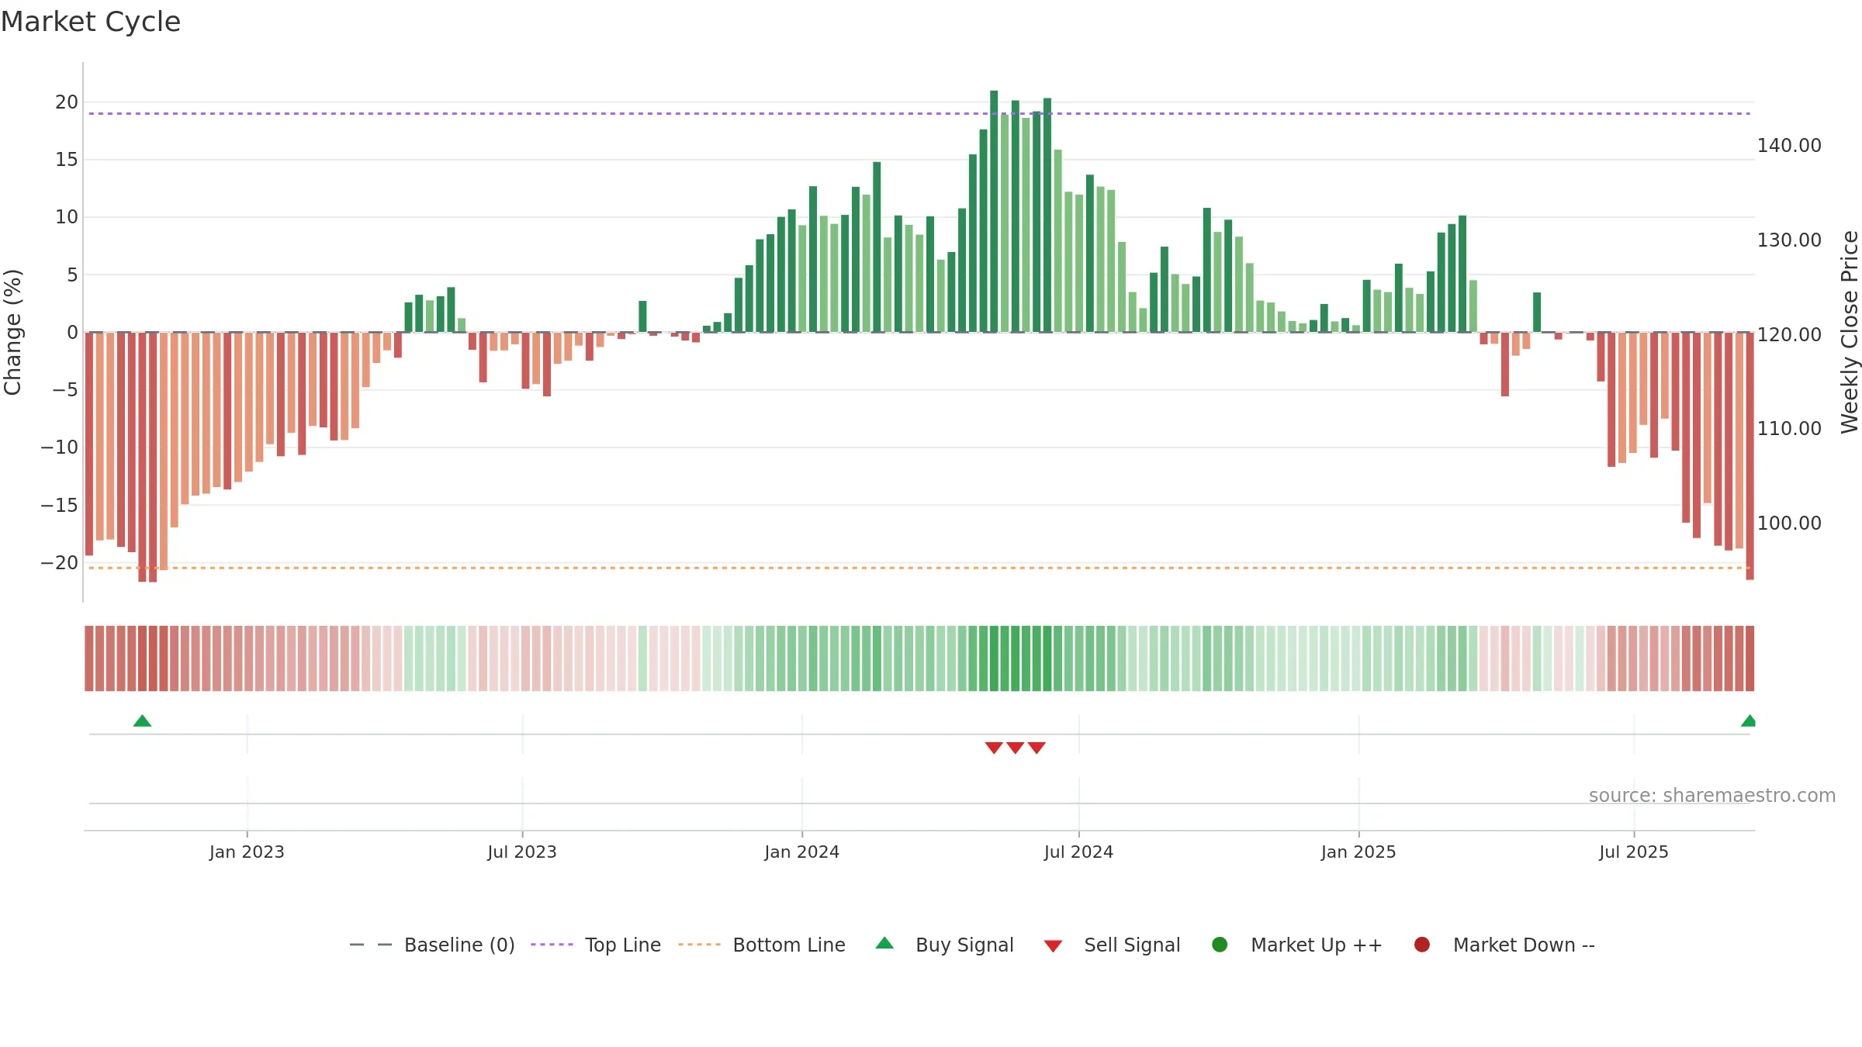Click the green circle icon in the legend
This screenshot has width=1862, height=1047.
pyautogui.click(x=1220, y=945)
